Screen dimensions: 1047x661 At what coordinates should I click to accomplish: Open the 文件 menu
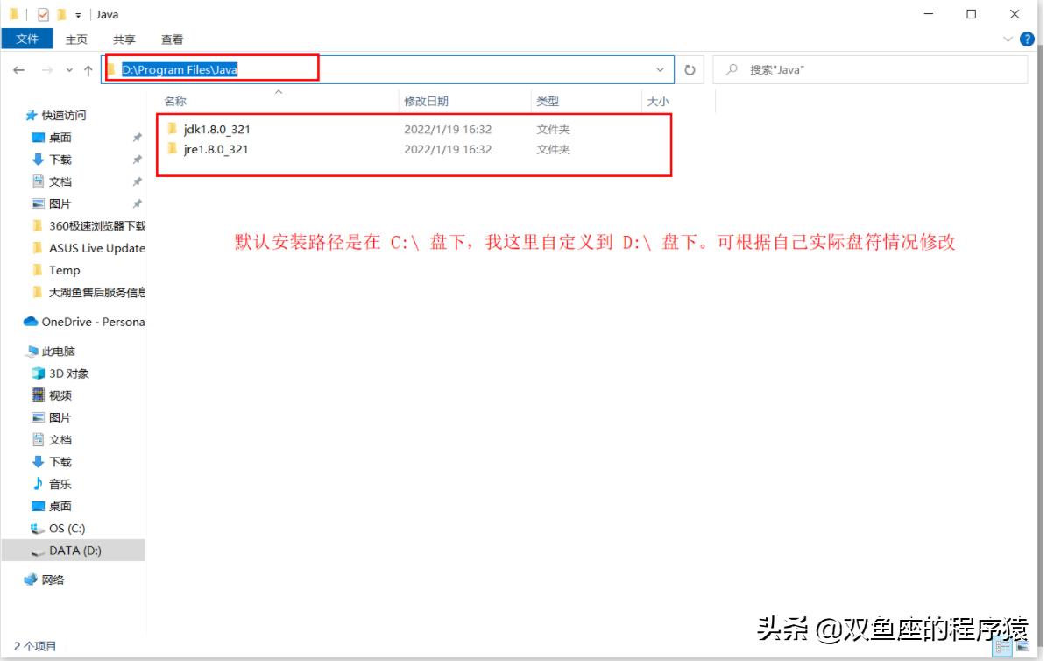coord(27,39)
